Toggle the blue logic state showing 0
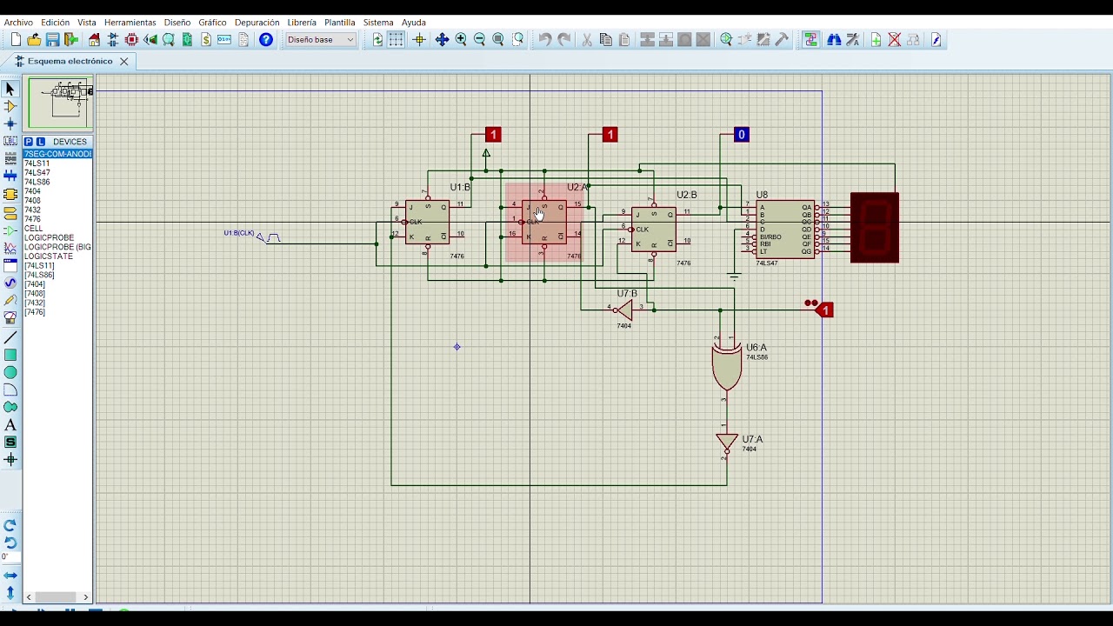Viewport: 1113px width, 626px height. [741, 135]
